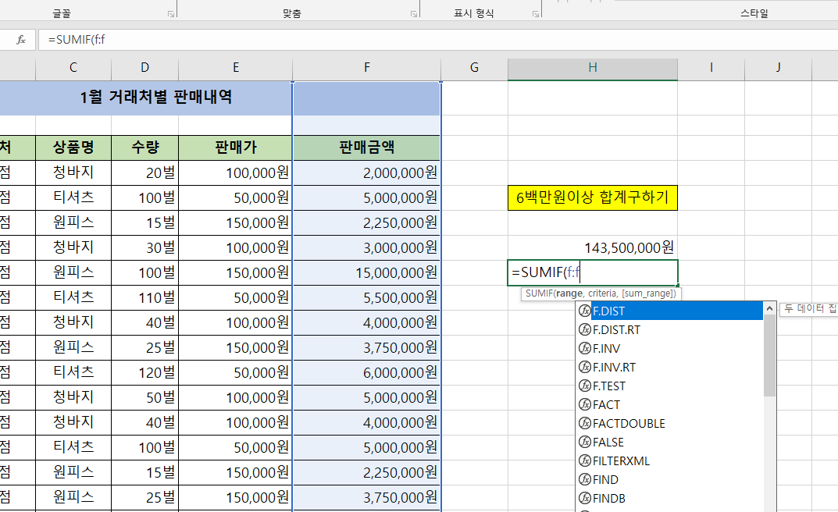Select column J header
This screenshot has height=512, width=838.
pyautogui.click(x=778, y=68)
